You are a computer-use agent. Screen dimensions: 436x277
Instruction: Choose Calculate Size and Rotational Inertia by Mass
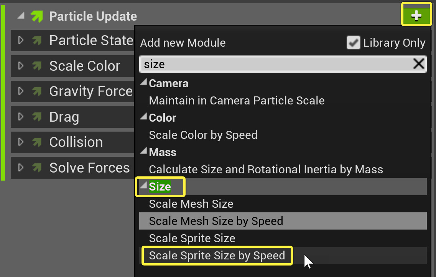(x=266, y=169)
